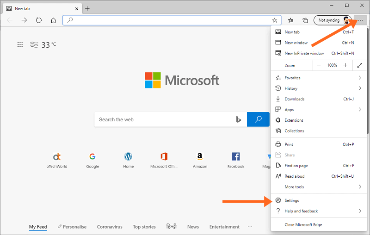
Task: Open Settings from the menu
Action: tap(319, 200)
